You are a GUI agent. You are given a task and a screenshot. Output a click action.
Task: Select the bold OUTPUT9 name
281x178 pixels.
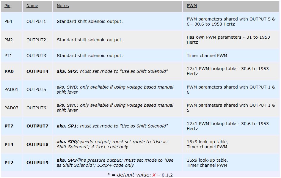[37, 163]
